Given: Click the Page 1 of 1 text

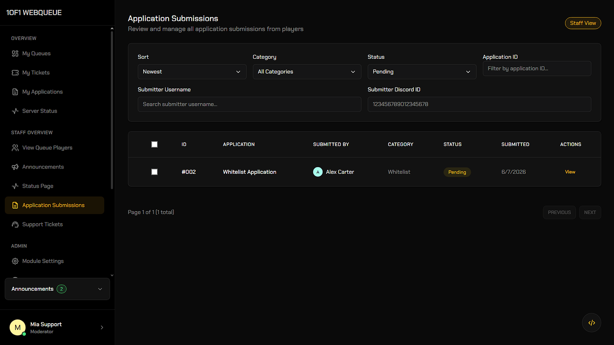Looking at the screenshot, I should click(151, 212).
